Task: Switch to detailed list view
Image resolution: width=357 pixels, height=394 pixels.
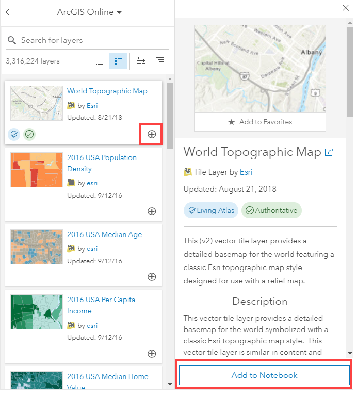Action: 118,61
